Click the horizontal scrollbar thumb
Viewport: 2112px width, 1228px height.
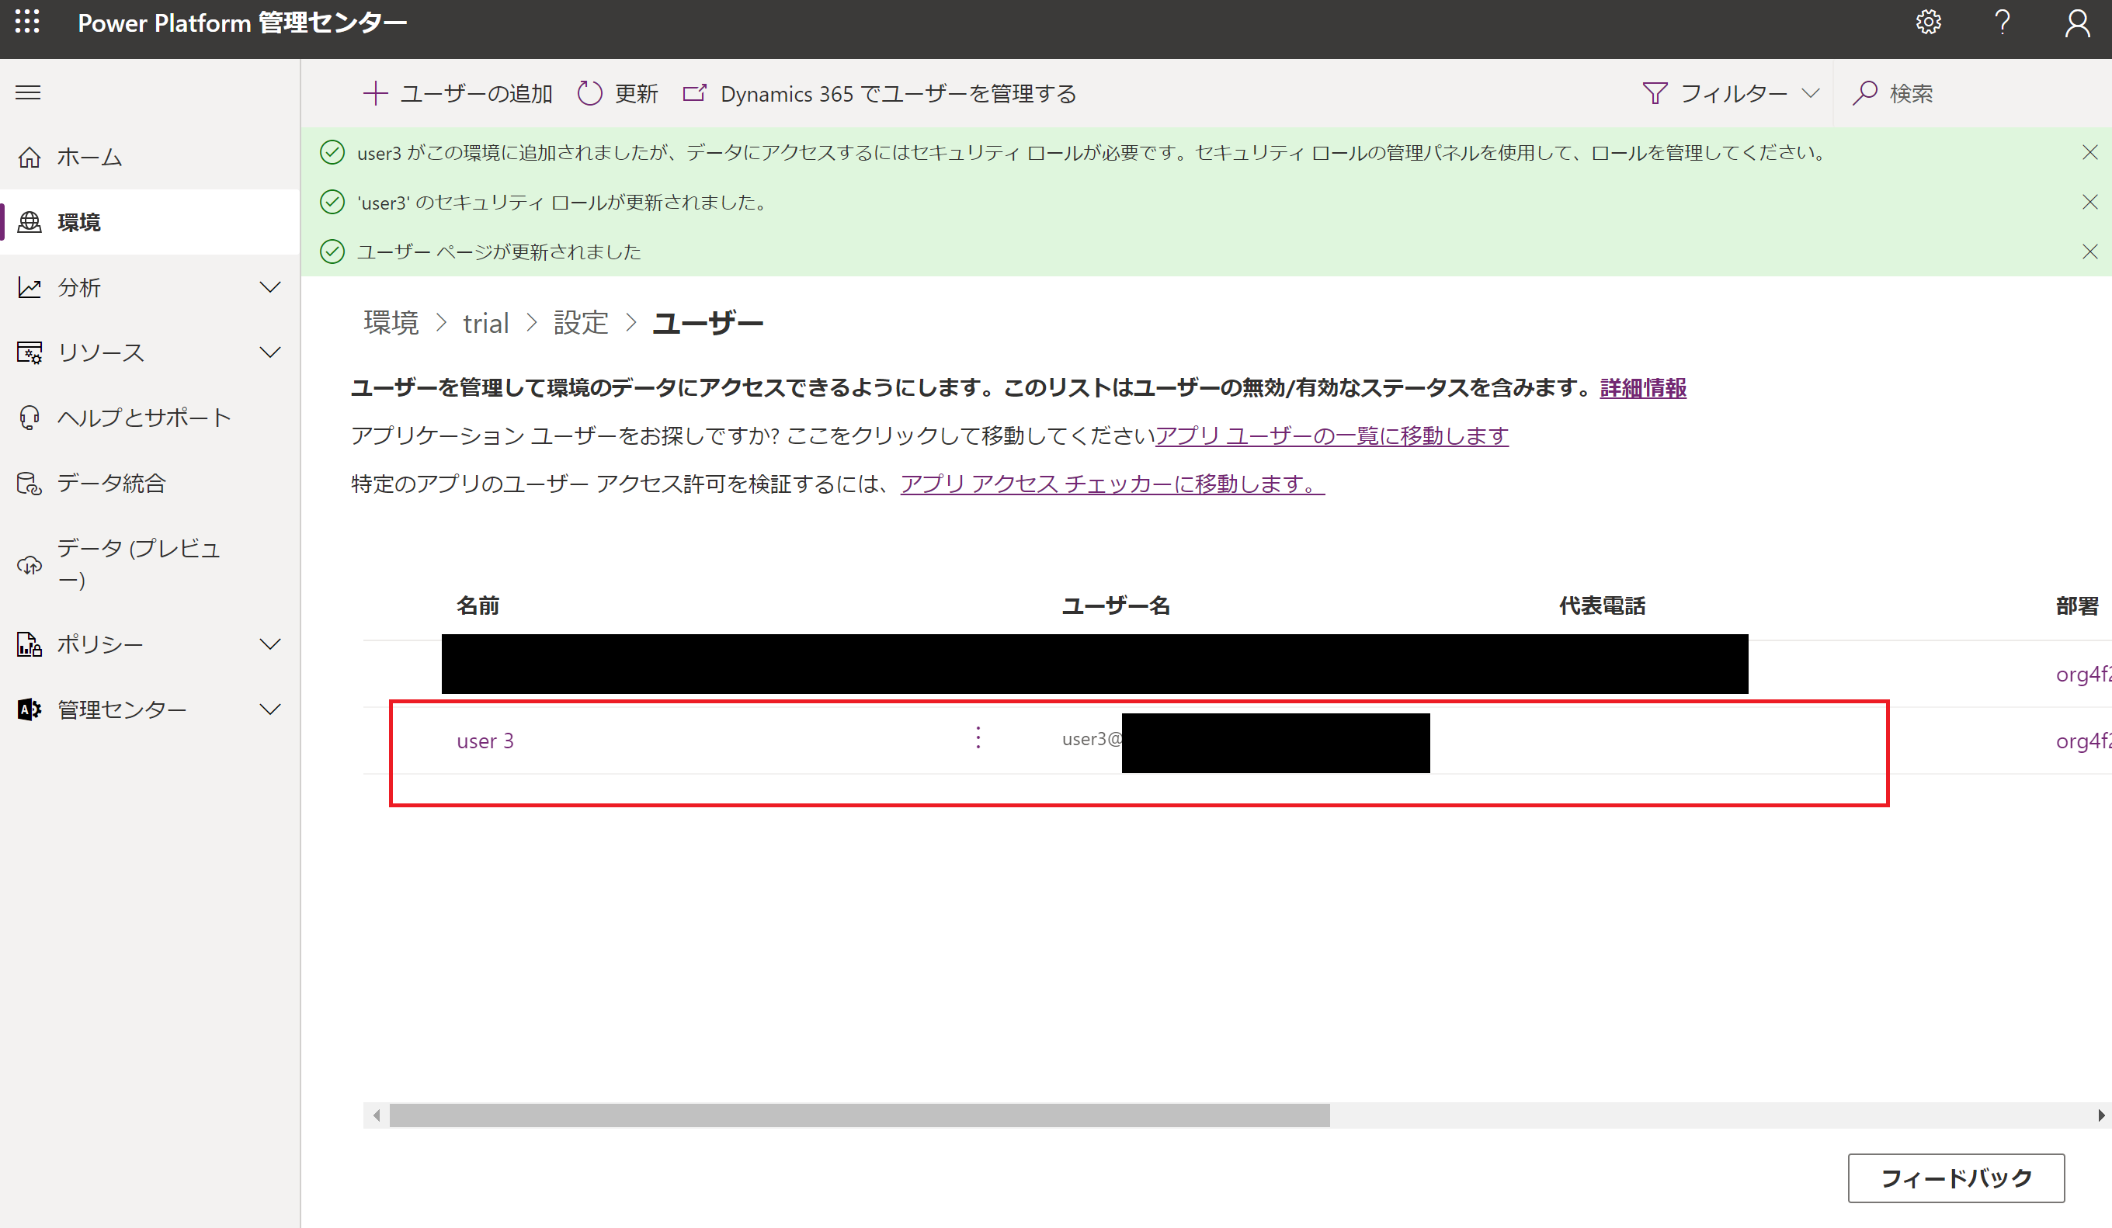(x=859, y=1115)
